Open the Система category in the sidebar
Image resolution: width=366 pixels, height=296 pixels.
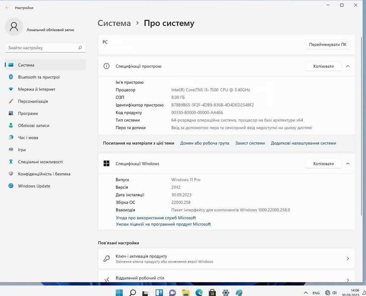coord(45,65)
